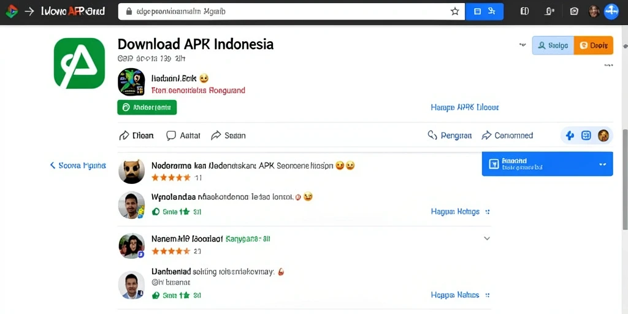Open the Hampe APPK Dlooue link

pos(465,107)
